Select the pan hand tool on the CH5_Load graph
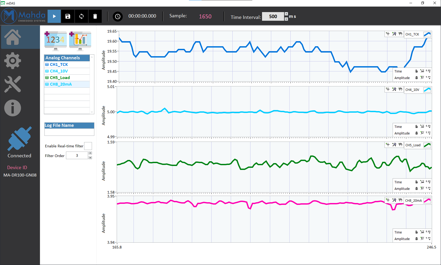Screen dimensions: 441x265 400,145
